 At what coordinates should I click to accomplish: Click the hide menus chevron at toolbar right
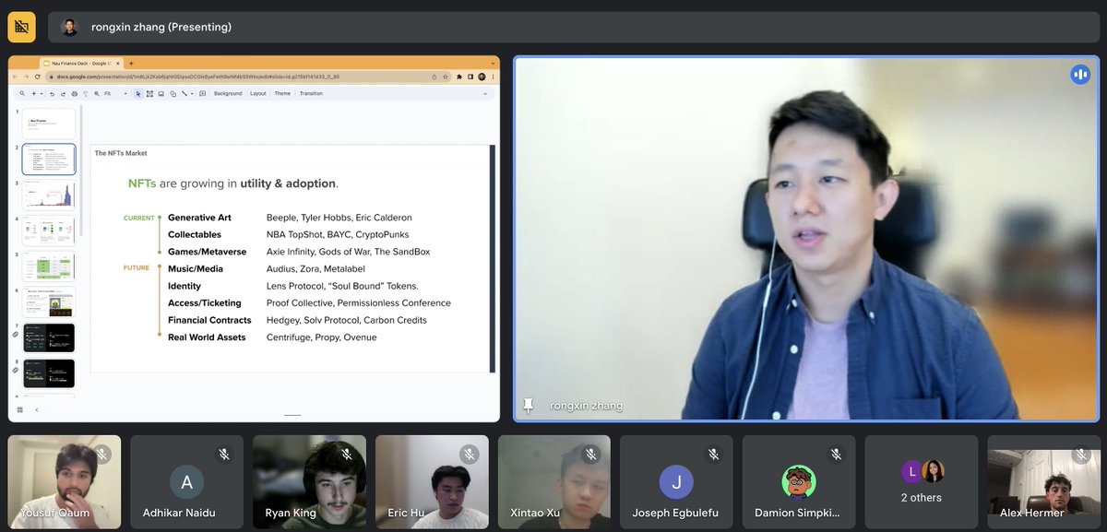(x=485, y=93)
